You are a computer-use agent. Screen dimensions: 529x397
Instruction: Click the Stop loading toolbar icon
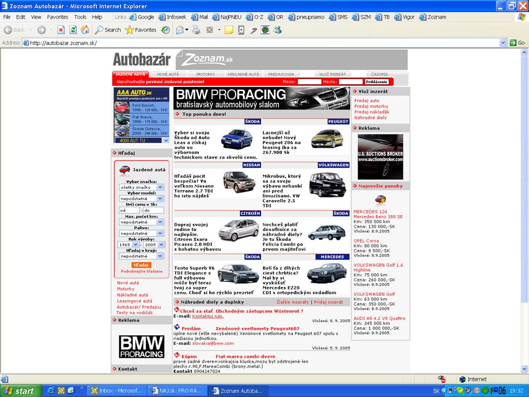[x=61, y=30]
